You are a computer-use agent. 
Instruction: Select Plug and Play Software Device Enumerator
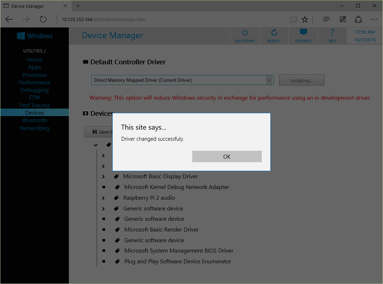(x=178, y=261)
